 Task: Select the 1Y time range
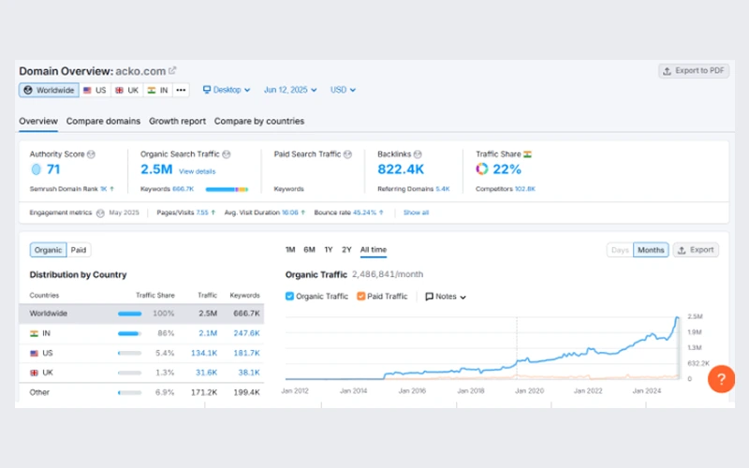tap(328, 250)
